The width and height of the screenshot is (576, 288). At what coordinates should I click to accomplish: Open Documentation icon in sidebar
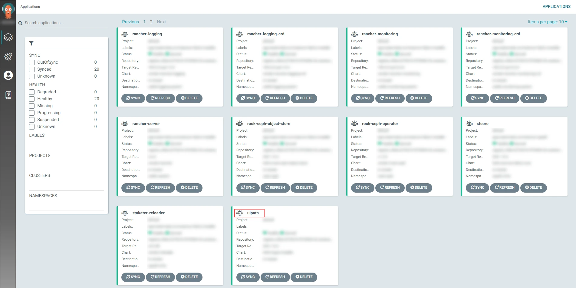[x=8, y=95]
